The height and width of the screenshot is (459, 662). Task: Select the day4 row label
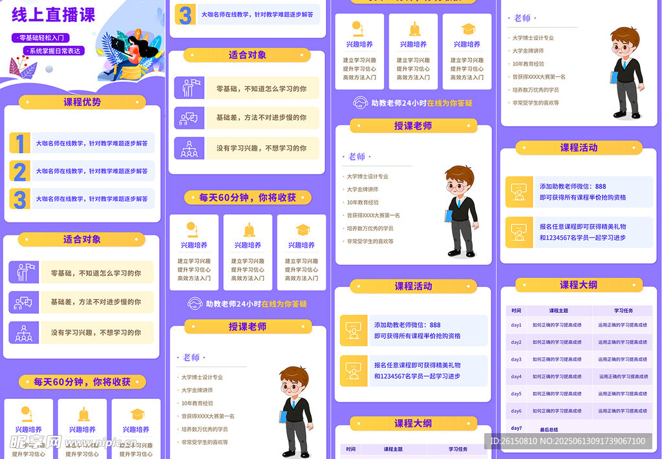[516, 376]
